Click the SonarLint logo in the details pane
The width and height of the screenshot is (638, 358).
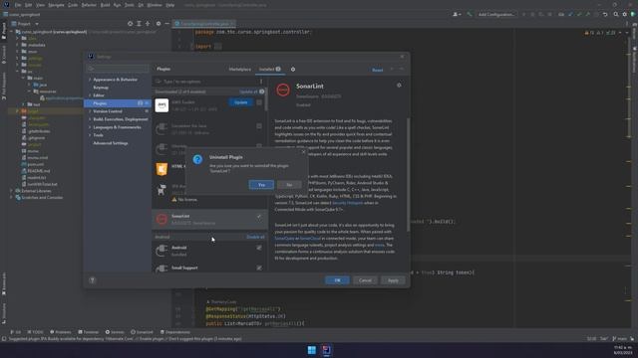[x=283, y=89]
